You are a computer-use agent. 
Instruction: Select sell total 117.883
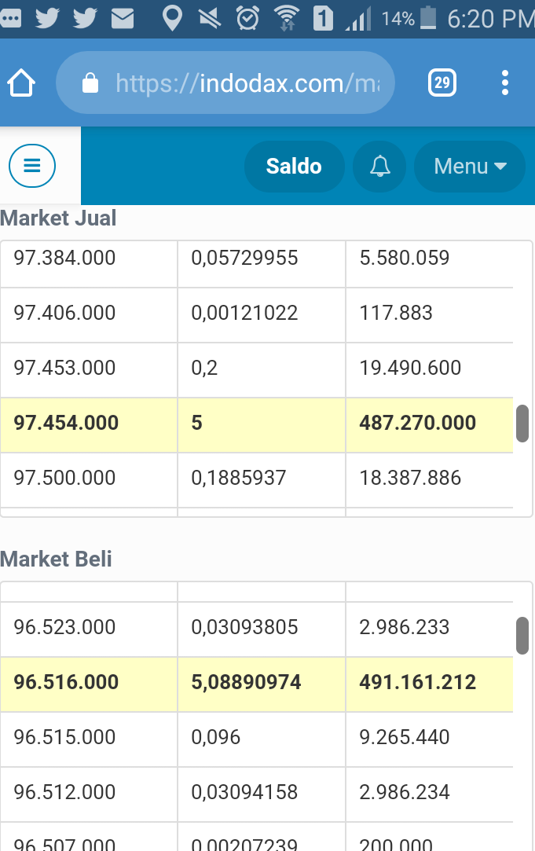pos(395,314)
